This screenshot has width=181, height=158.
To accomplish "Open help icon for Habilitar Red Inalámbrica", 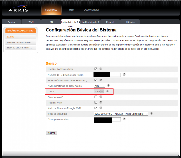I will pyautogui.click(x=101, y=69).
